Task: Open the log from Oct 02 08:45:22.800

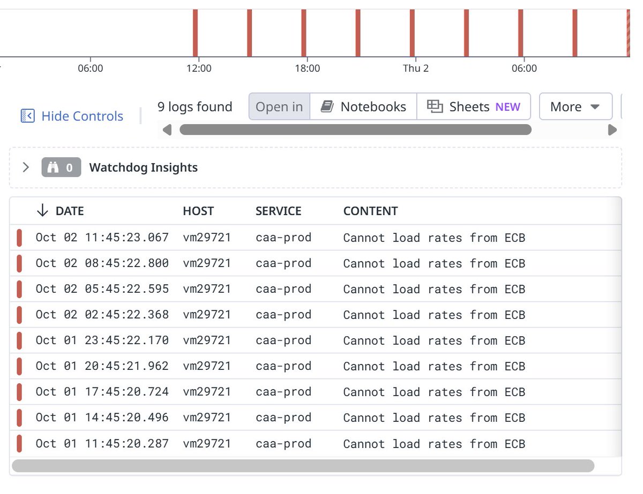Action: click(x=316, y=263)
